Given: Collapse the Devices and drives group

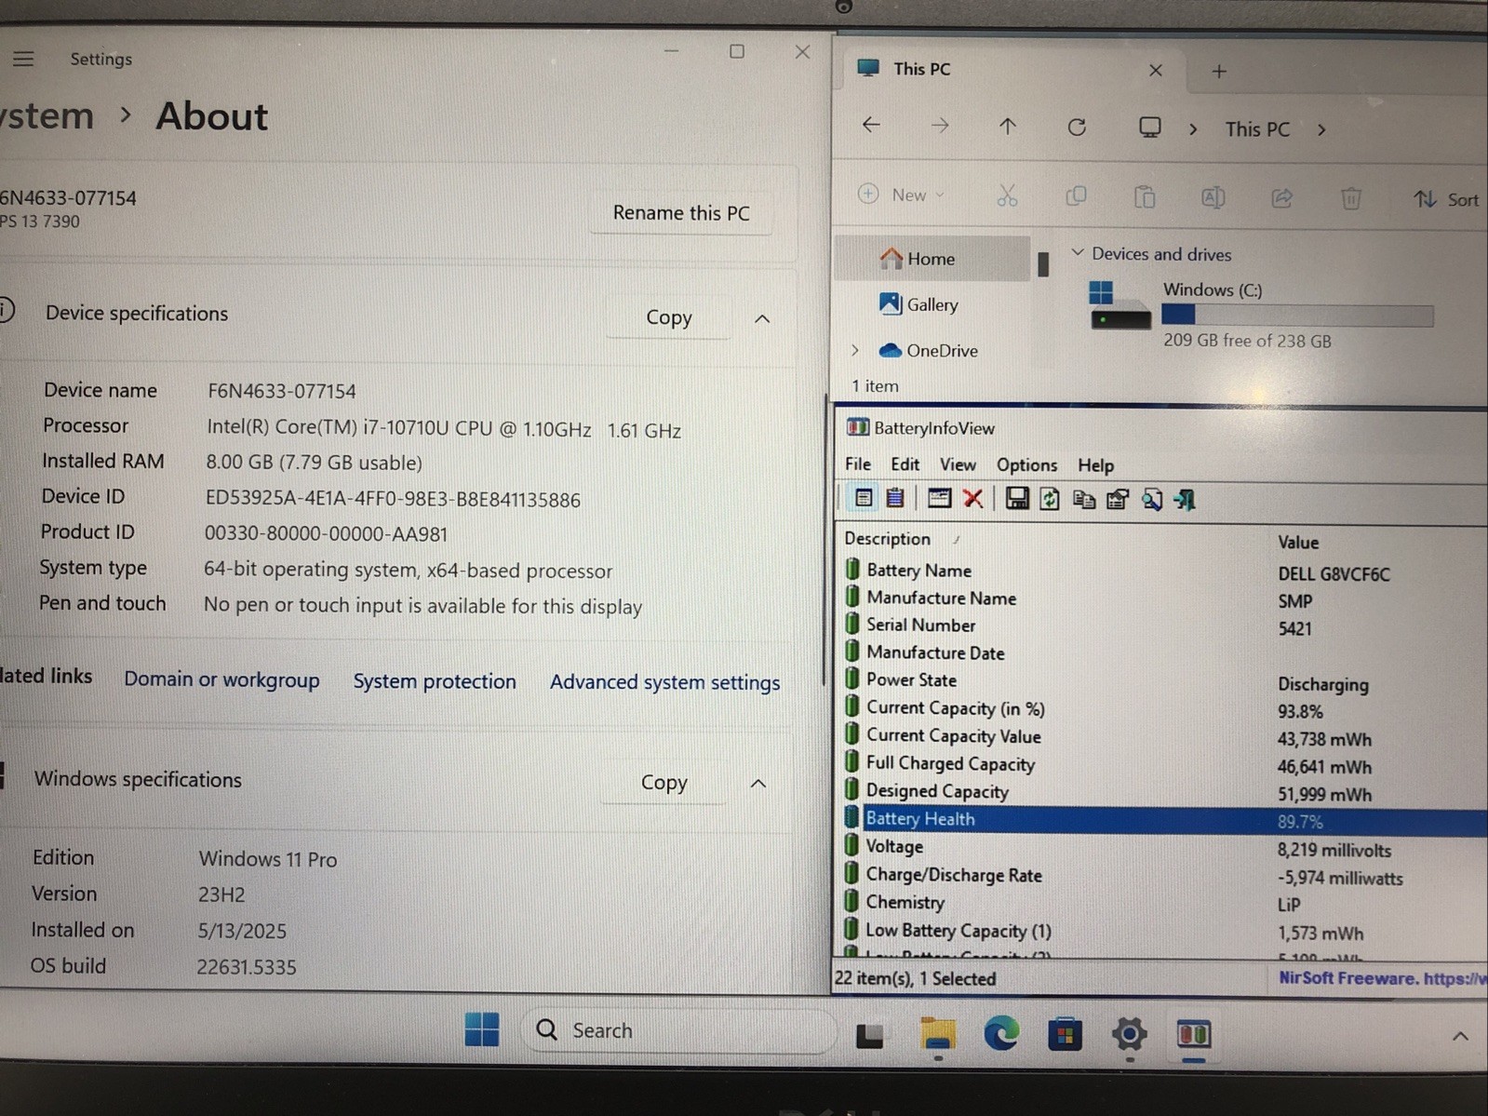Looking at the screenshot, I should [1078, 252].
